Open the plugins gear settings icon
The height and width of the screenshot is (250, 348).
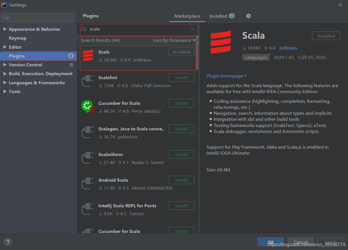click(x=248, y=16)
